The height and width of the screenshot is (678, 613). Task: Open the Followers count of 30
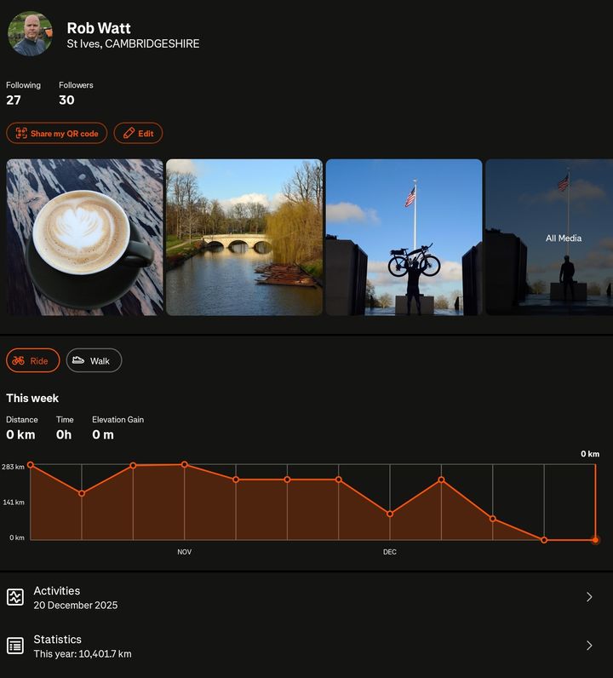[x=66, y=100]
